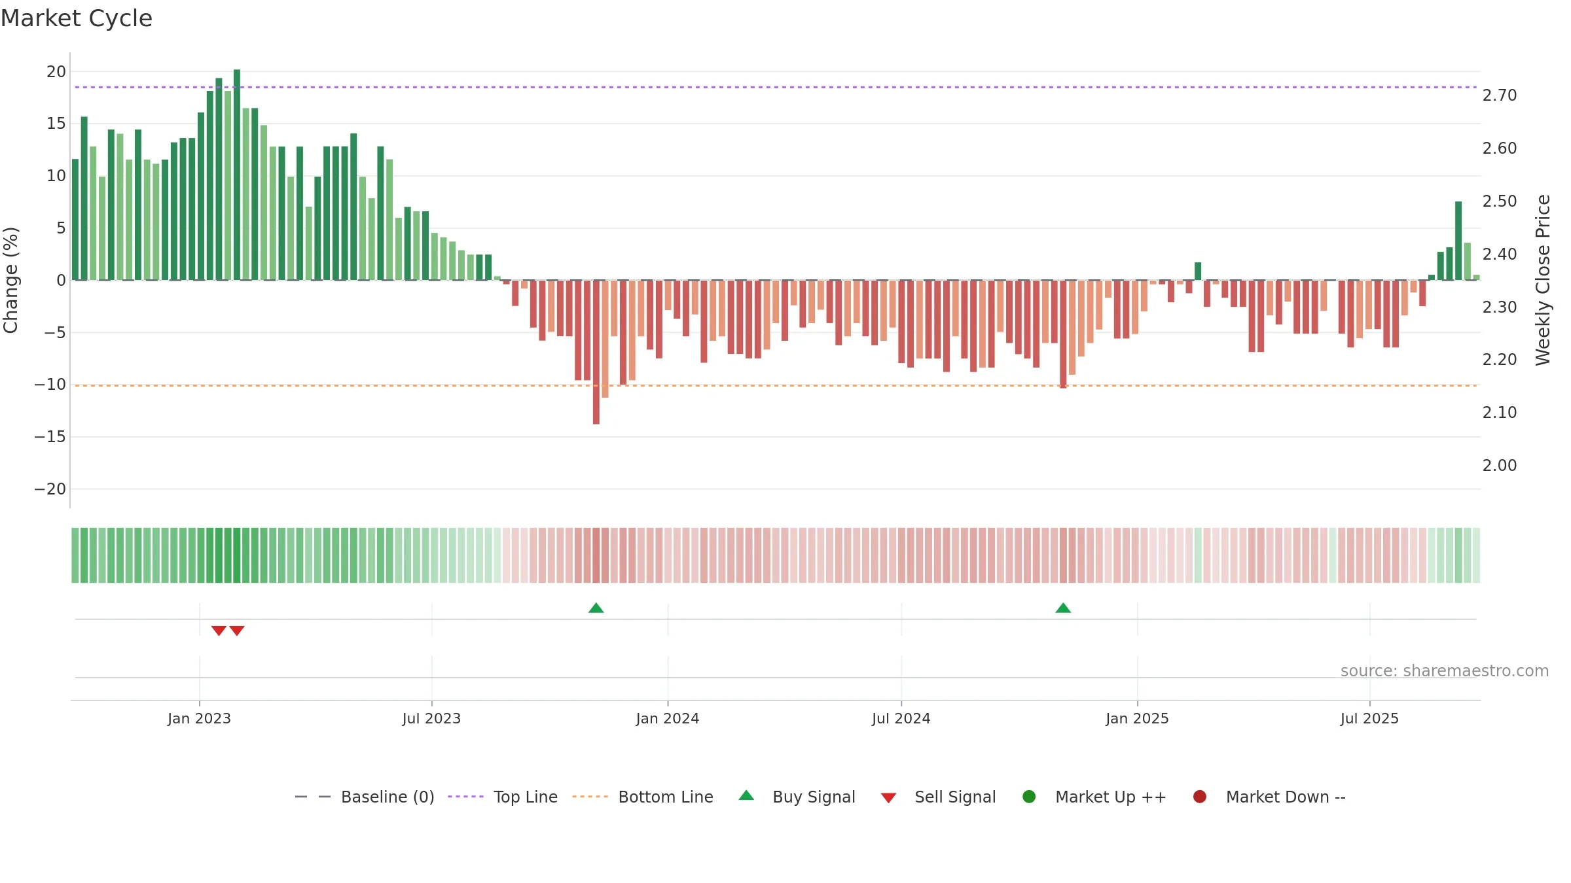Click the gray dashed Baseline legend sample
The width and height of the screenshot is (1571, 883).
click(x=313, y=797)
